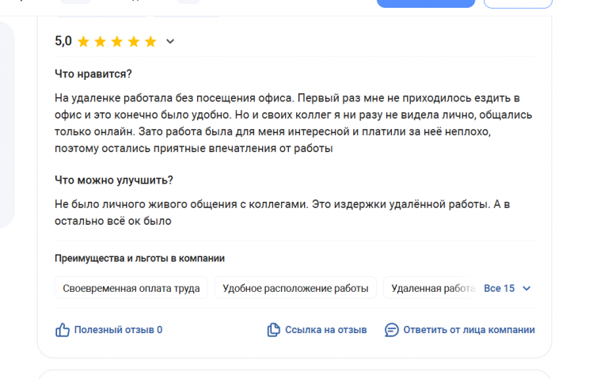Expand benefits list via chevron after Все 15
608x379 pixels.
click(526, 288)
